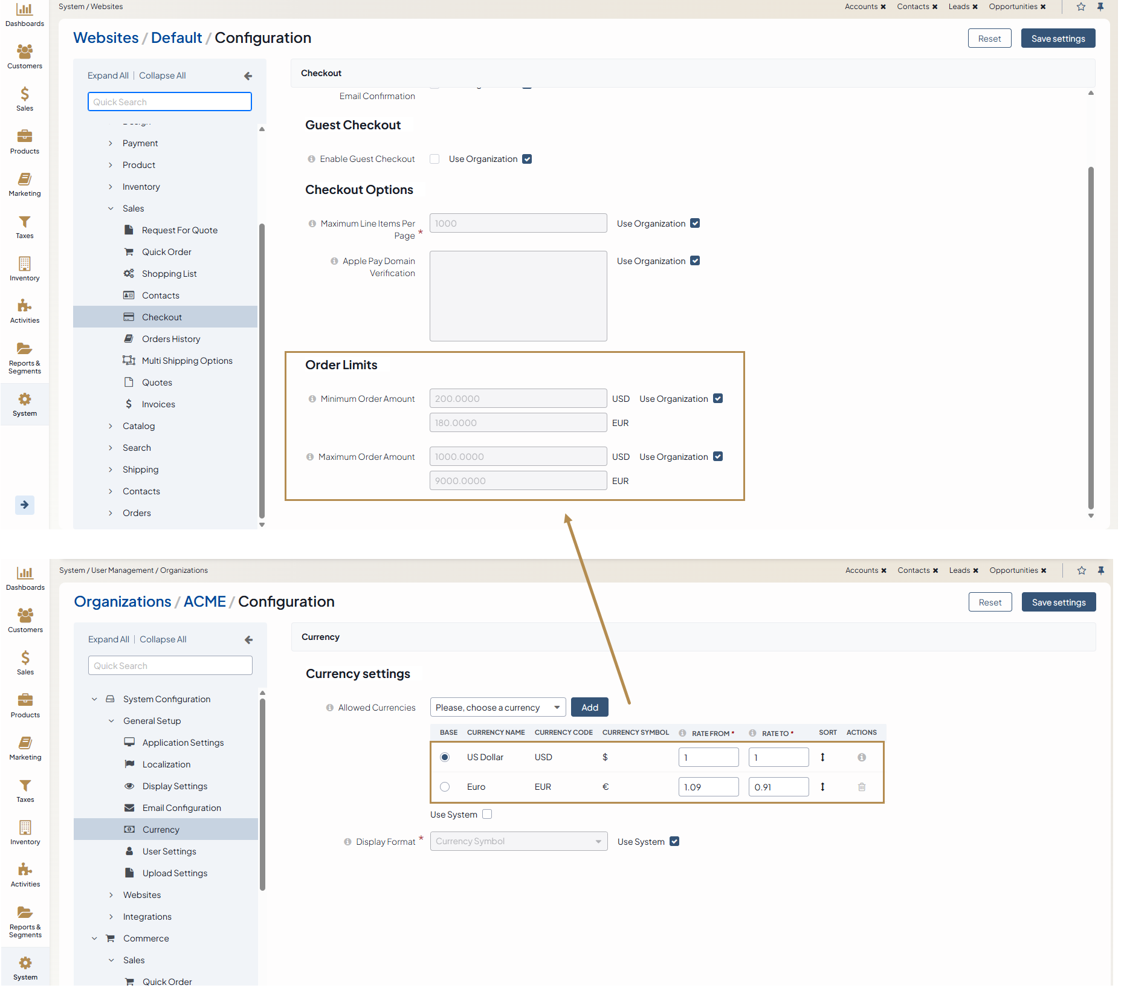Click the pin icon on the Websites page

coord(1100,7)
